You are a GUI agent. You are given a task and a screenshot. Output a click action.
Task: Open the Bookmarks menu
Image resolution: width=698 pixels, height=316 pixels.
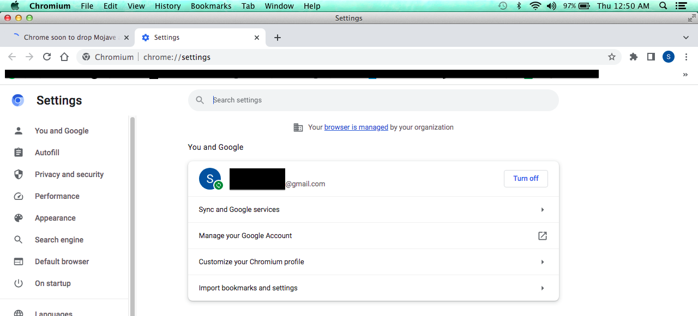[211, 6]
